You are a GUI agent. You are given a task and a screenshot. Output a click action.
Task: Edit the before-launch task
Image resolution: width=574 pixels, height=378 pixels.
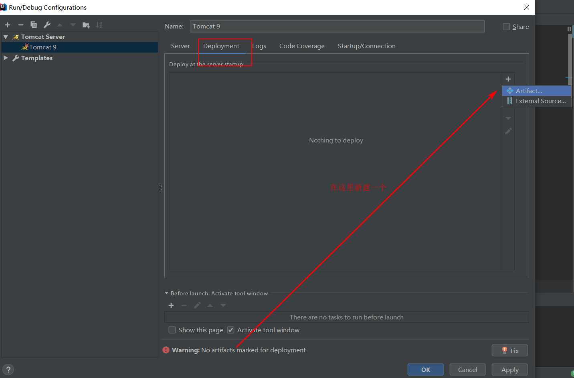click(197, 305)
